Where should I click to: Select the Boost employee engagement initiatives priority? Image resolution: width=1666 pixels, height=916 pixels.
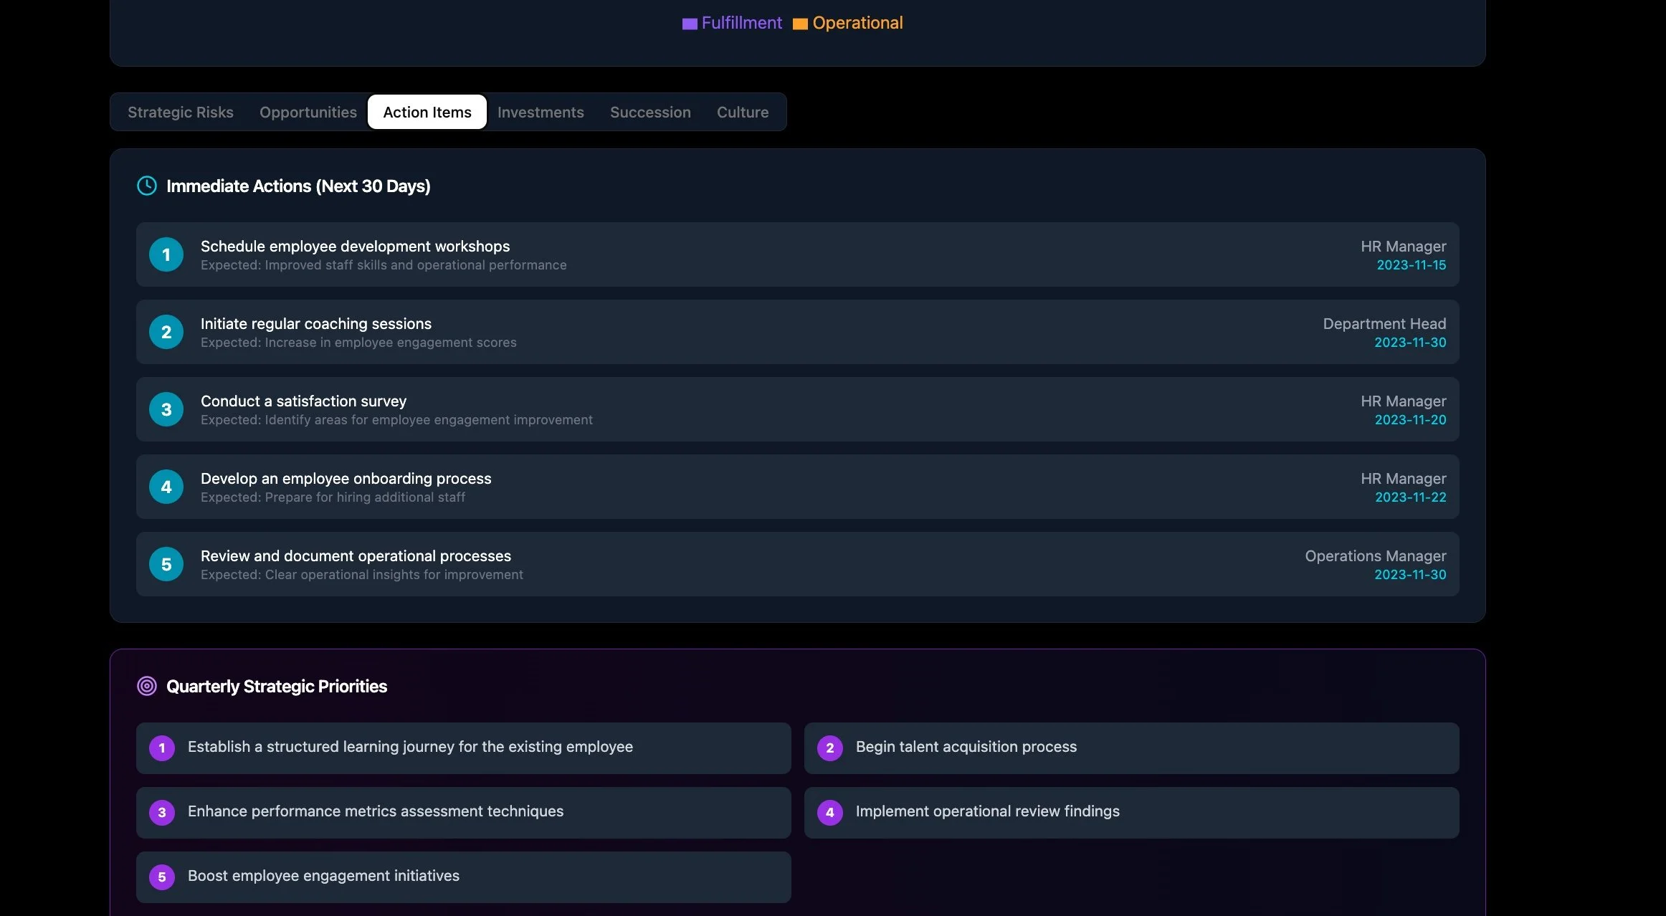(323, 876)
